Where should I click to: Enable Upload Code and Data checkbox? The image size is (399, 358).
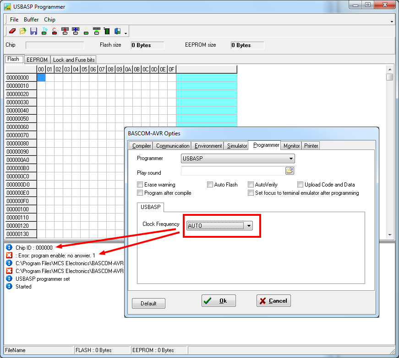(300, 185)
